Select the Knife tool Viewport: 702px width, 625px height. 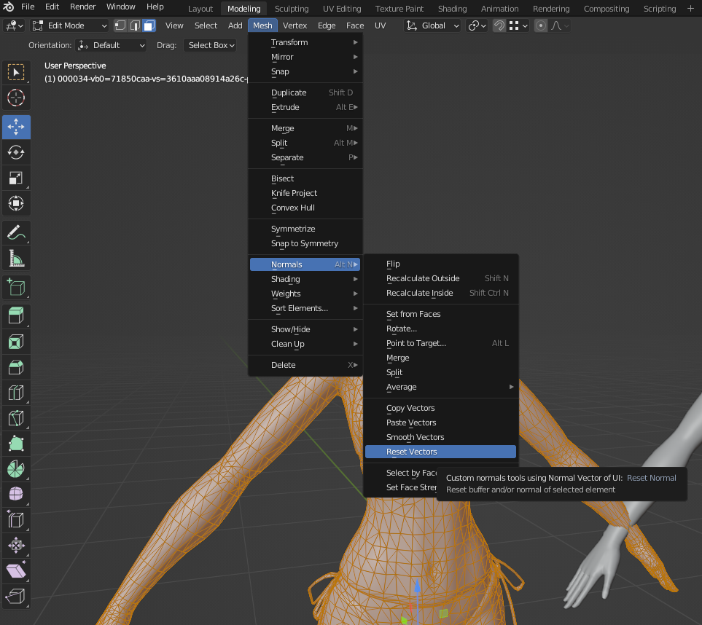click(x=16, y=418)
